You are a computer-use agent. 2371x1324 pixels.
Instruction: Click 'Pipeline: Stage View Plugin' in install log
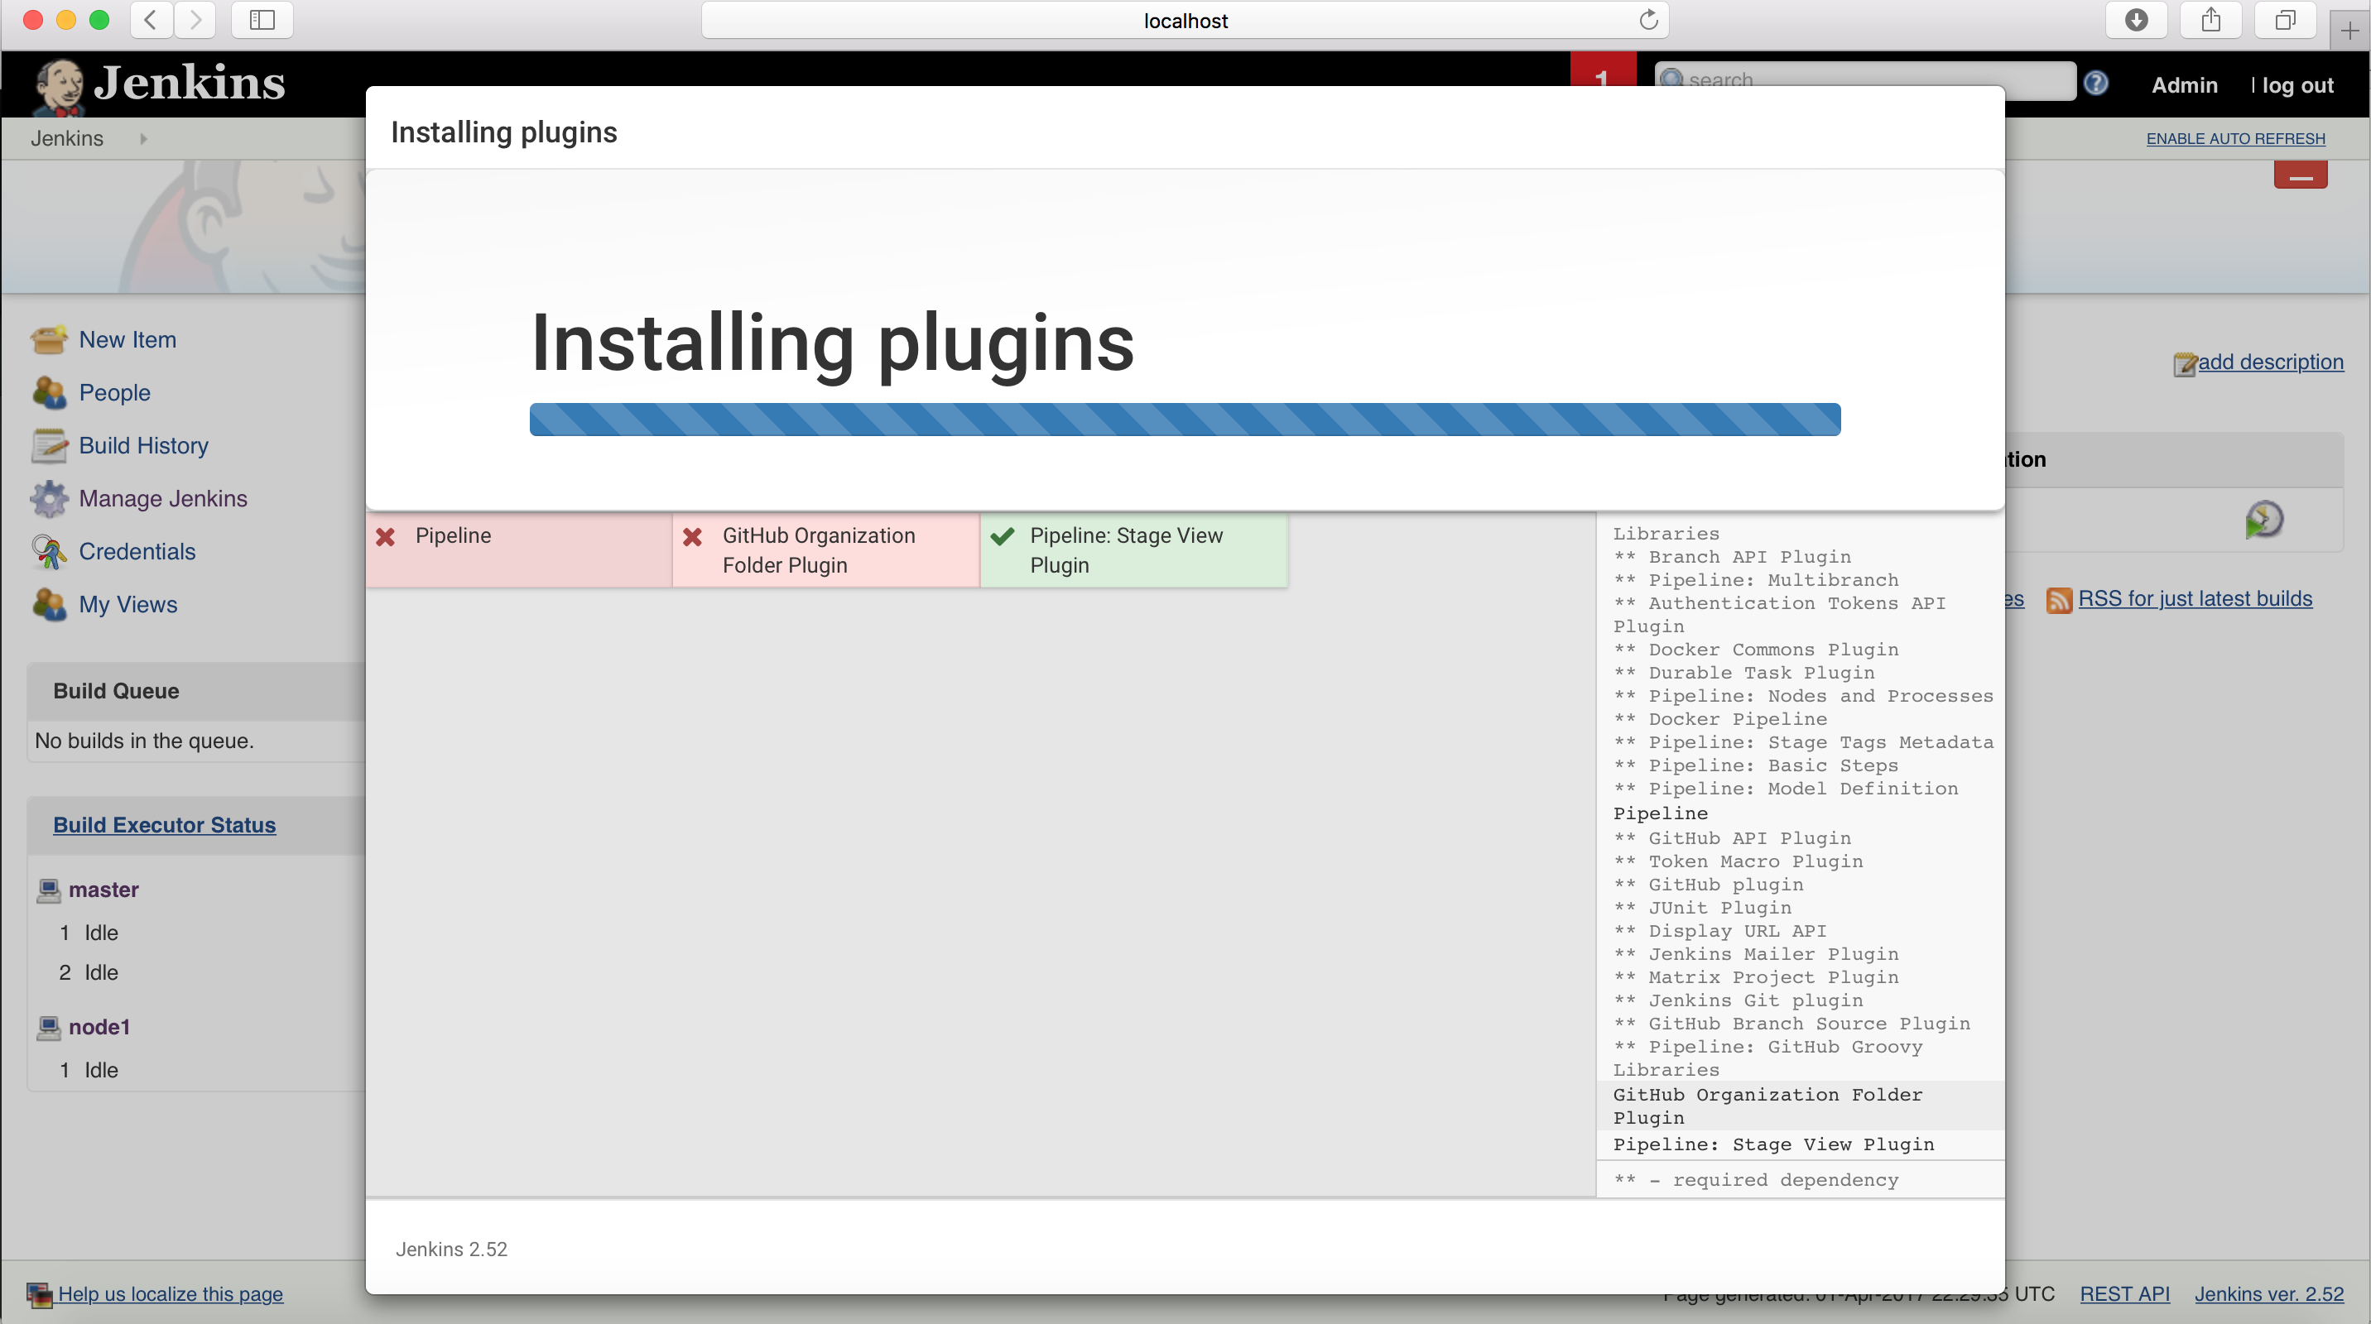pyautogui.click(x=1773, y=1144)
